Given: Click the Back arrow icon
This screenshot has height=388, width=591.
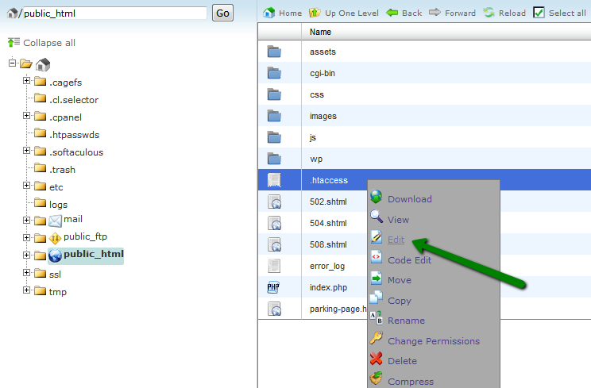Looking at the screenshot, I should pos(392,13).
